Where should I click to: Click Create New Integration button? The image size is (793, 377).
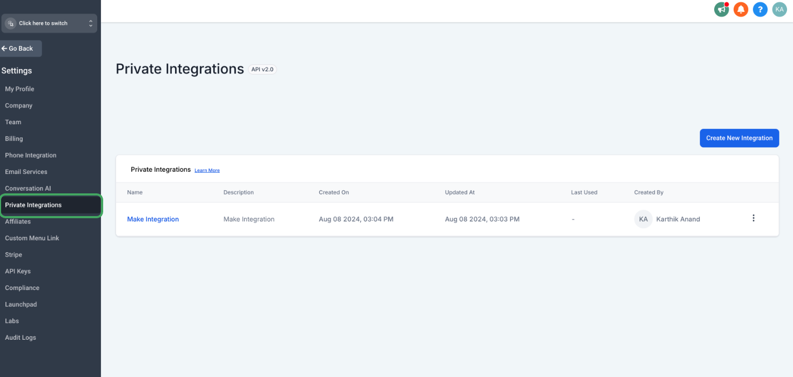(x=739, y=138)
